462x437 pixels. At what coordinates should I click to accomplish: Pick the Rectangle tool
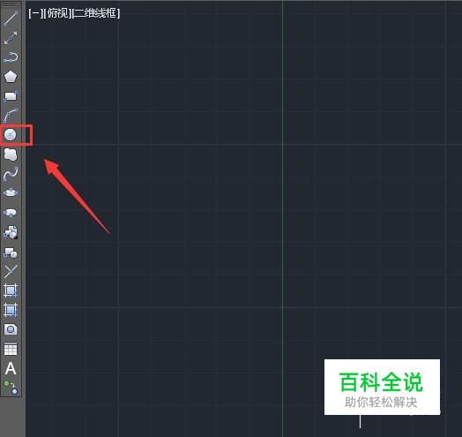click(x=11, y=96)
